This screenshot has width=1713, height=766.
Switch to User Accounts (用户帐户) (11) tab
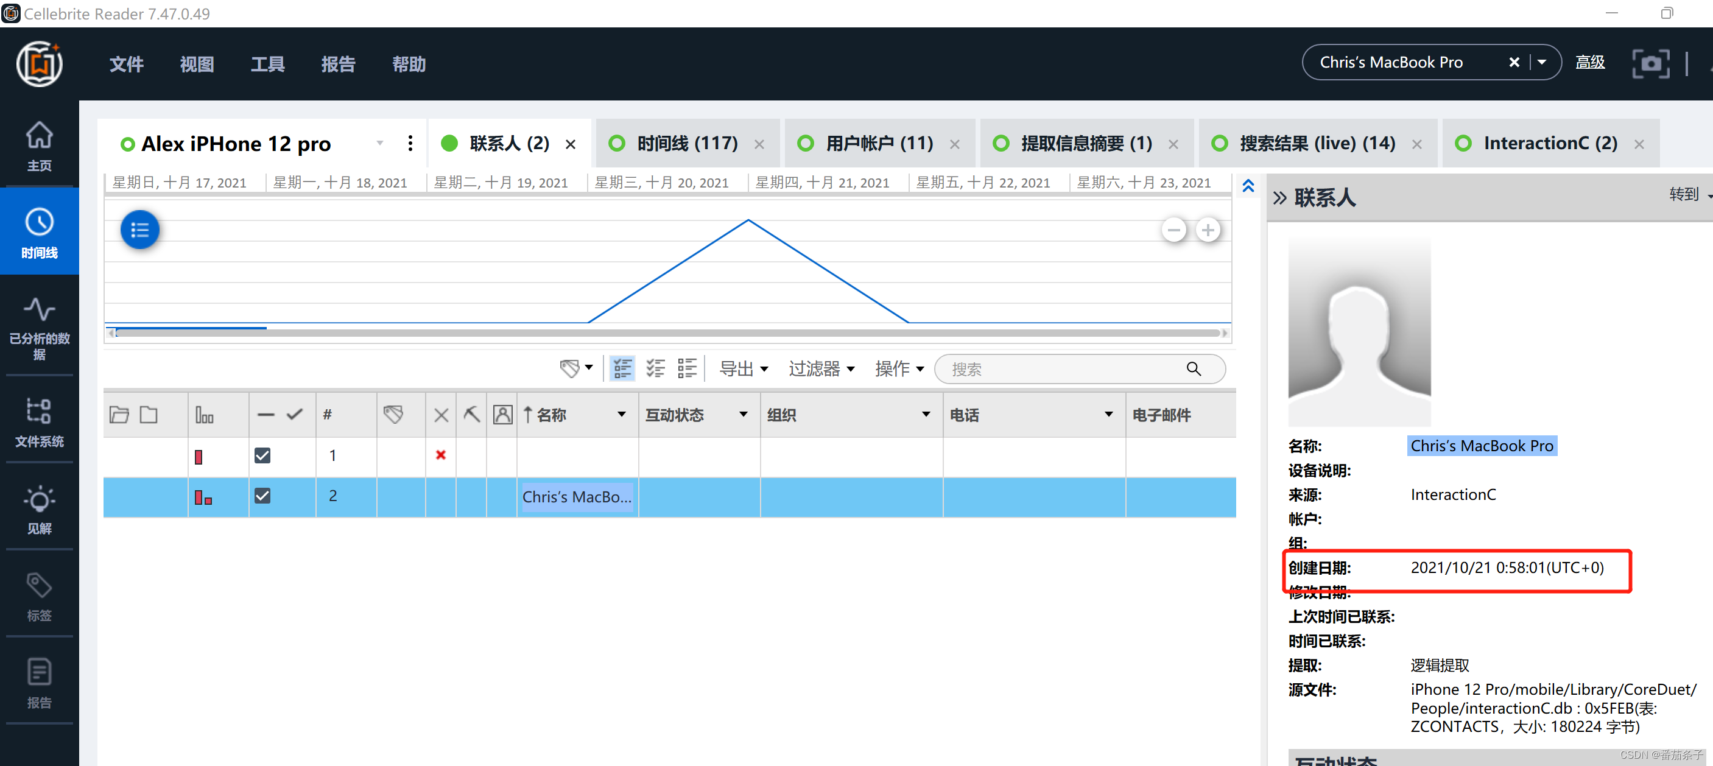[879, 144]
